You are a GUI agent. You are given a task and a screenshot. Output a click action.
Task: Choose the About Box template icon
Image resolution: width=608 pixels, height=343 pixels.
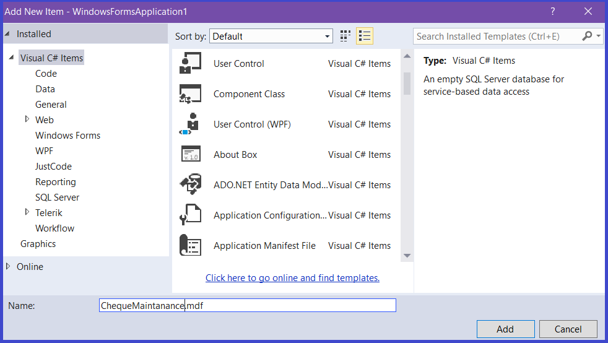(190, 155)
